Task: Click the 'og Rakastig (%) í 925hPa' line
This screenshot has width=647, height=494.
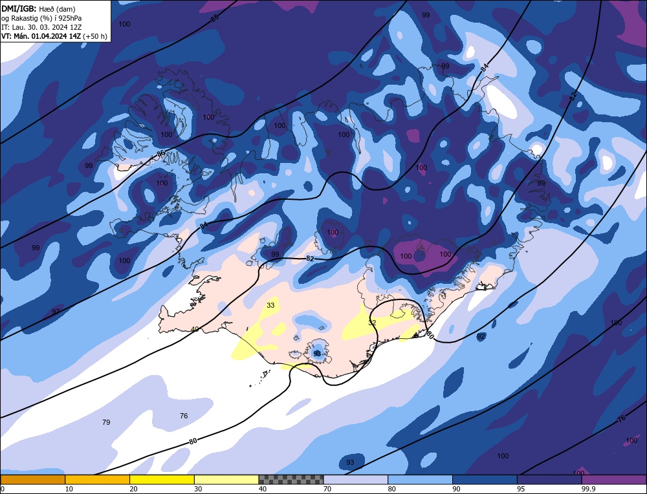Action: (x=41, y=17)
